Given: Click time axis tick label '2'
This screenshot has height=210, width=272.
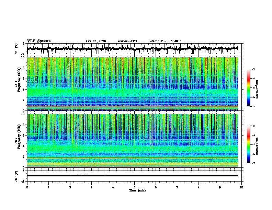Looking at the screenshot, I should point(70,187).
